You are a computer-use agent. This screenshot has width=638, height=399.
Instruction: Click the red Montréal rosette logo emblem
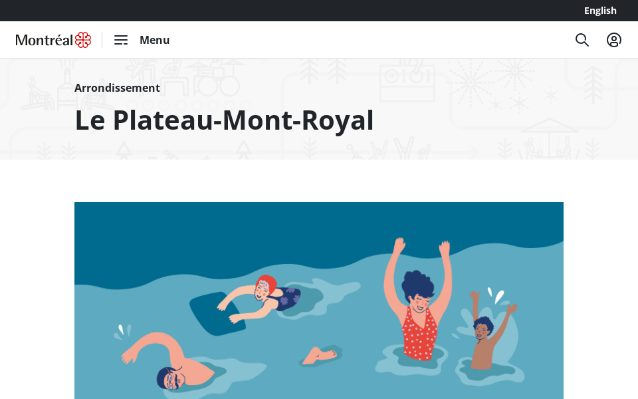[x=83, y=40]
